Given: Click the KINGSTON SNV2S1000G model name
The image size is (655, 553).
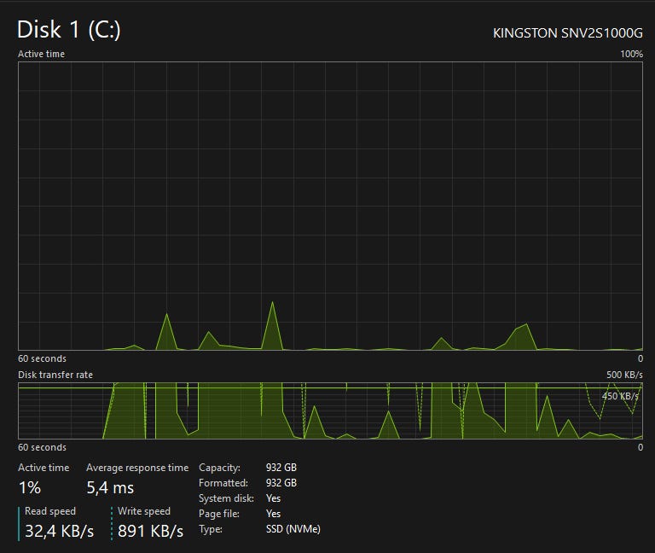Looking at the screenshot, I should [568, 33].
